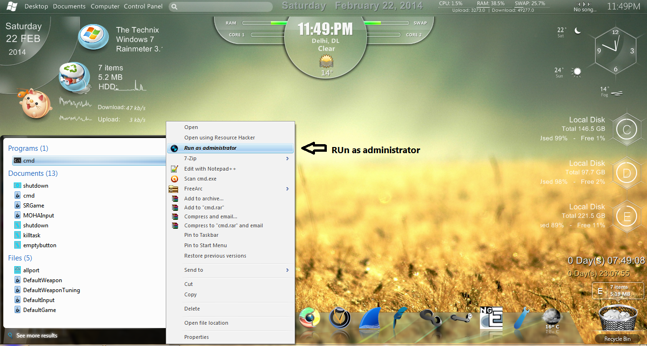Open emptybutton search result
This screenshot has width=647, height=346.
pos(40,245)
